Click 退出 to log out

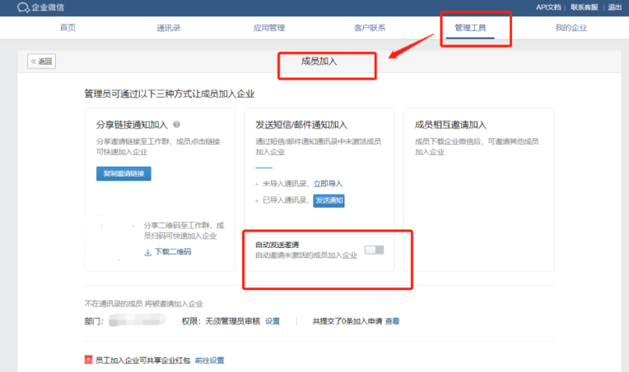(614, 7)
